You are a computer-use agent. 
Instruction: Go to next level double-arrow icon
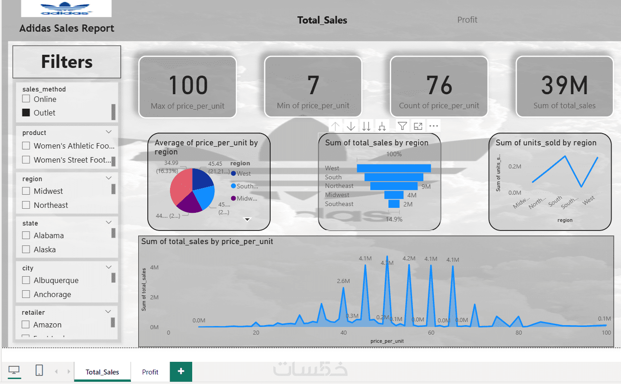pos(366,126)
